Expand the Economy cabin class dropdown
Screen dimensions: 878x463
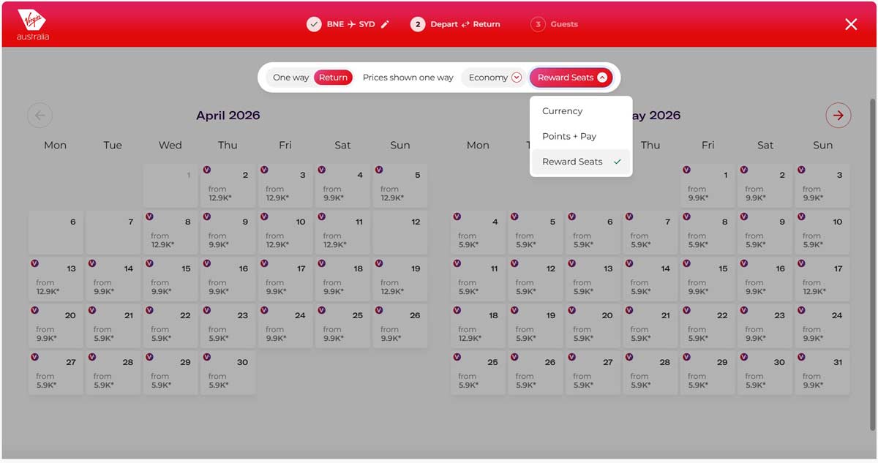(x=495, y=78)
